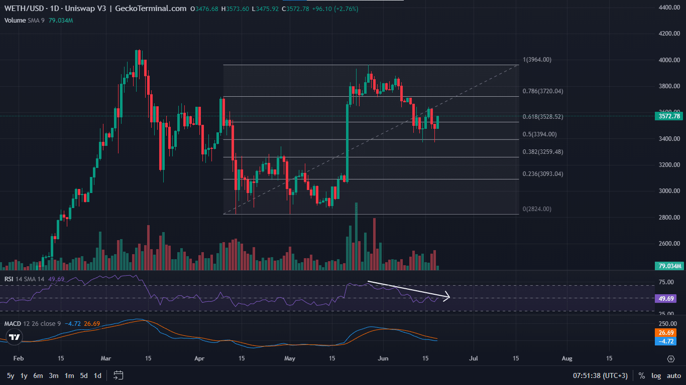Select Fibonacci level 0.236(3093.04) label
686x385 pixels.
[543, 174]
